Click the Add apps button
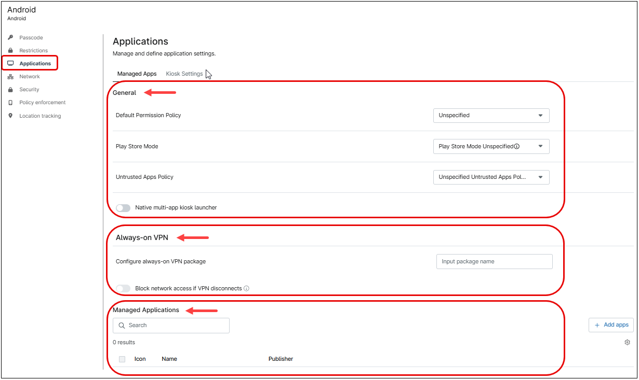 (611, 325)
